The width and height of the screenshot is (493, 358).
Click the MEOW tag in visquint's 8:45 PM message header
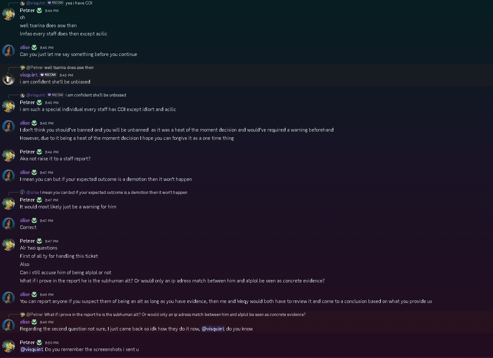pos(48,75)
